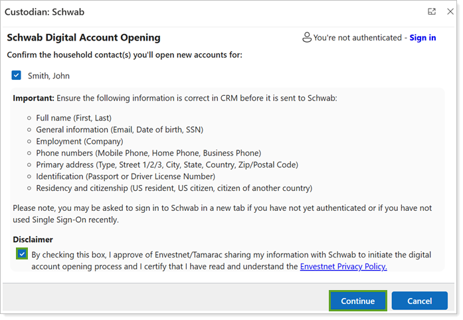Click the "You're not authenticated" status text
463x320 pixels.
click(357, 38)
